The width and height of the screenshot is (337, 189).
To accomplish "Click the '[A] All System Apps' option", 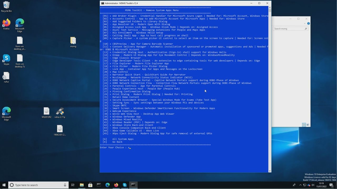I will 118,139.
